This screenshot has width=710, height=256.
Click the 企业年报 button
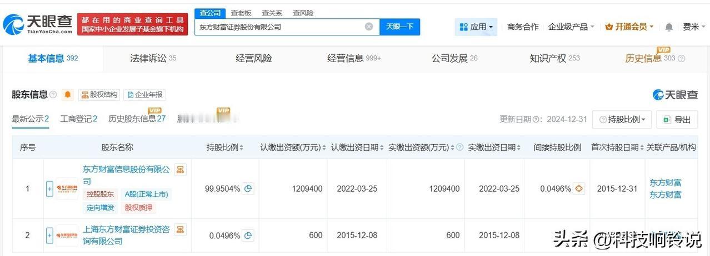[144, 95]
